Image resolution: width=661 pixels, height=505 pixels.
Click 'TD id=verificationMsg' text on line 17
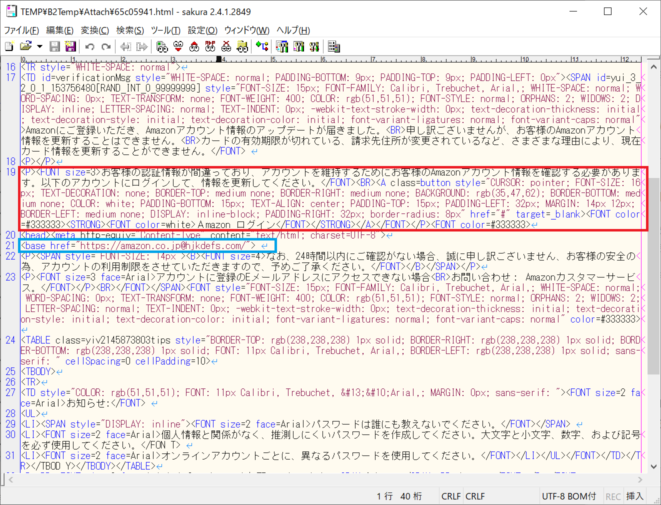pos(78,77)
